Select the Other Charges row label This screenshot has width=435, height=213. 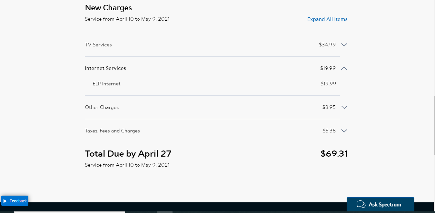click(102, 107)
